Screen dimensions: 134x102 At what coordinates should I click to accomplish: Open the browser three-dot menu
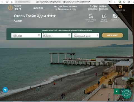114,2
